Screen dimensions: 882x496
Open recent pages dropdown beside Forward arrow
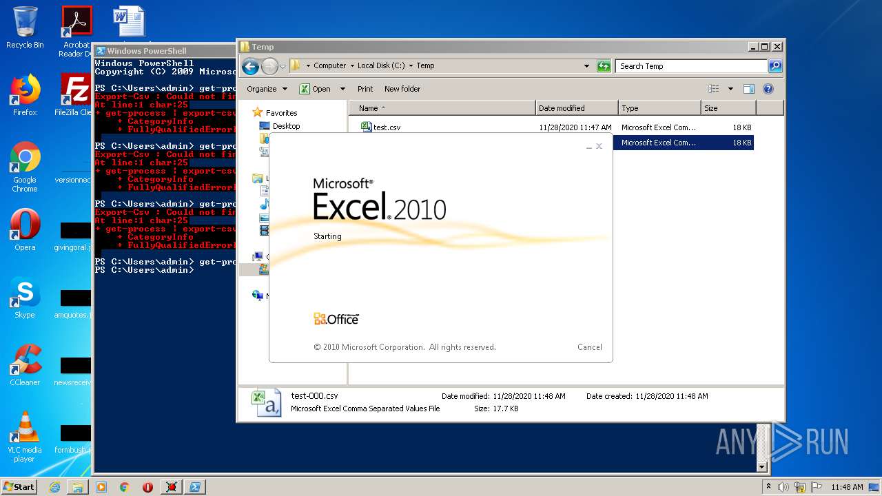(283, 67)
